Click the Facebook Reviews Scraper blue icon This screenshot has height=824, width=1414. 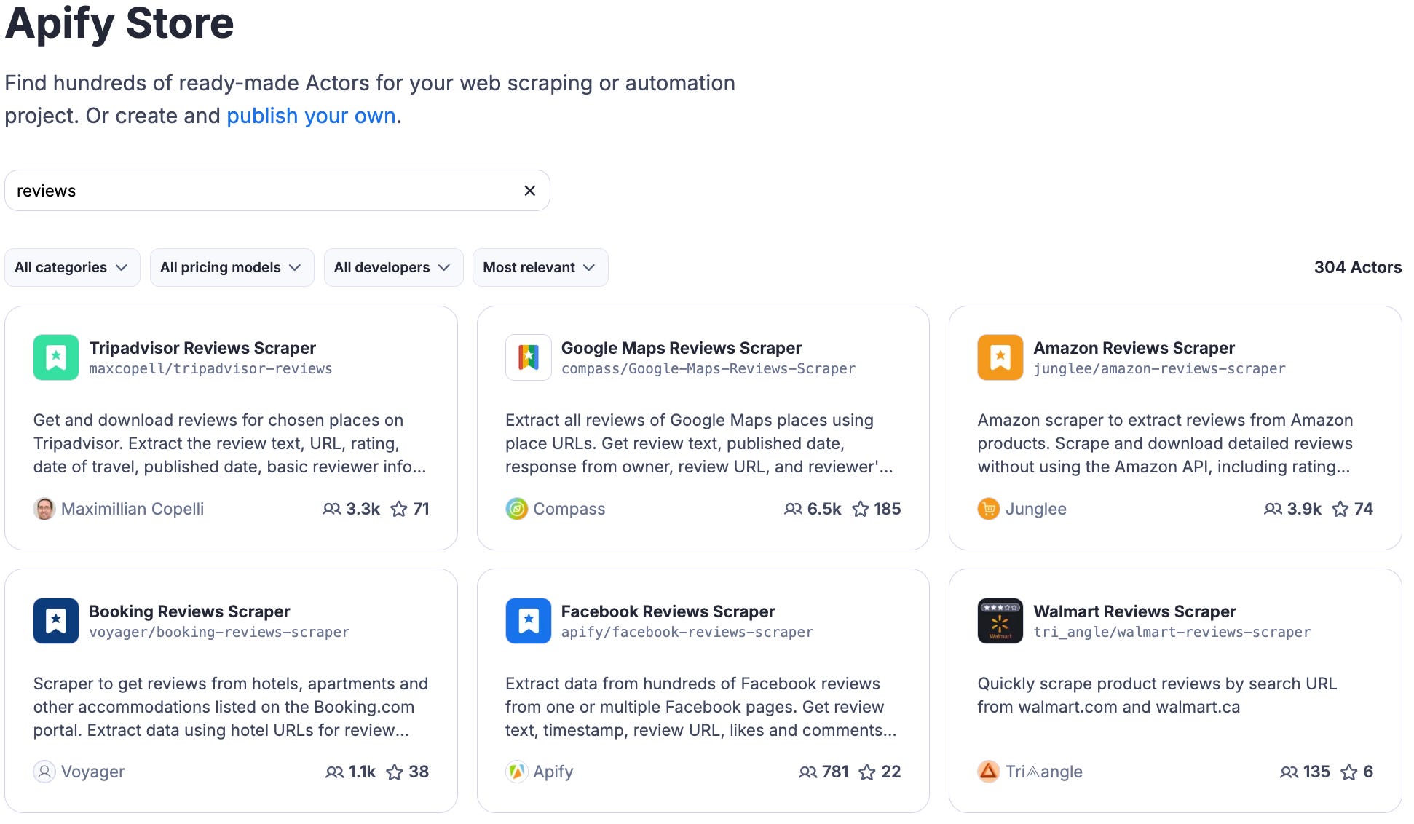click(x=529, y=621)
